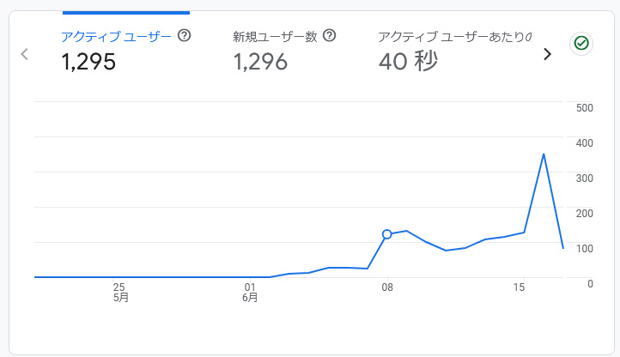620x357 pixels.
Task: Click the 1,295 active users value
Action: [88, 62]
